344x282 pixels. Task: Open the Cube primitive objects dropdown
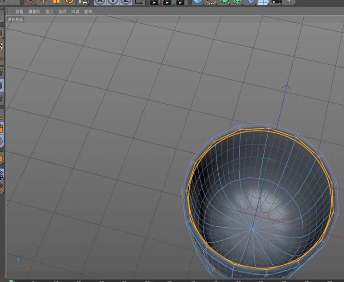coord(198,1)
